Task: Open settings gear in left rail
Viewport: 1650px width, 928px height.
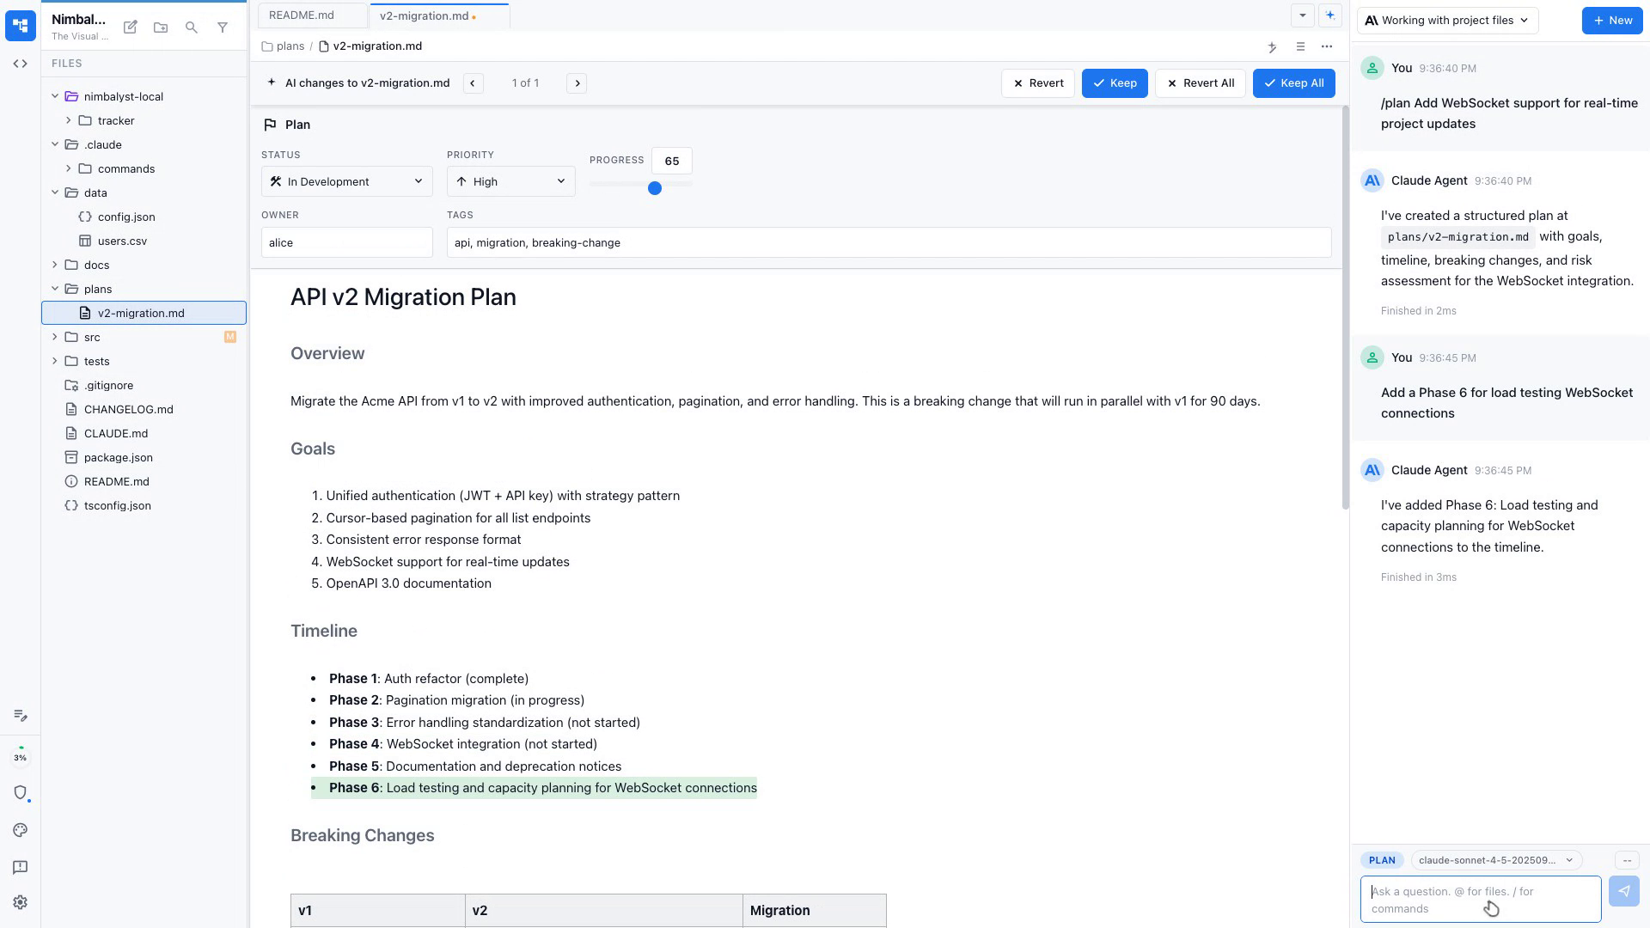Action: click(21, 902)
